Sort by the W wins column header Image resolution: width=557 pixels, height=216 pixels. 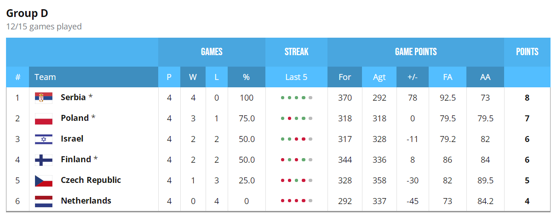[x=193, y=77]
